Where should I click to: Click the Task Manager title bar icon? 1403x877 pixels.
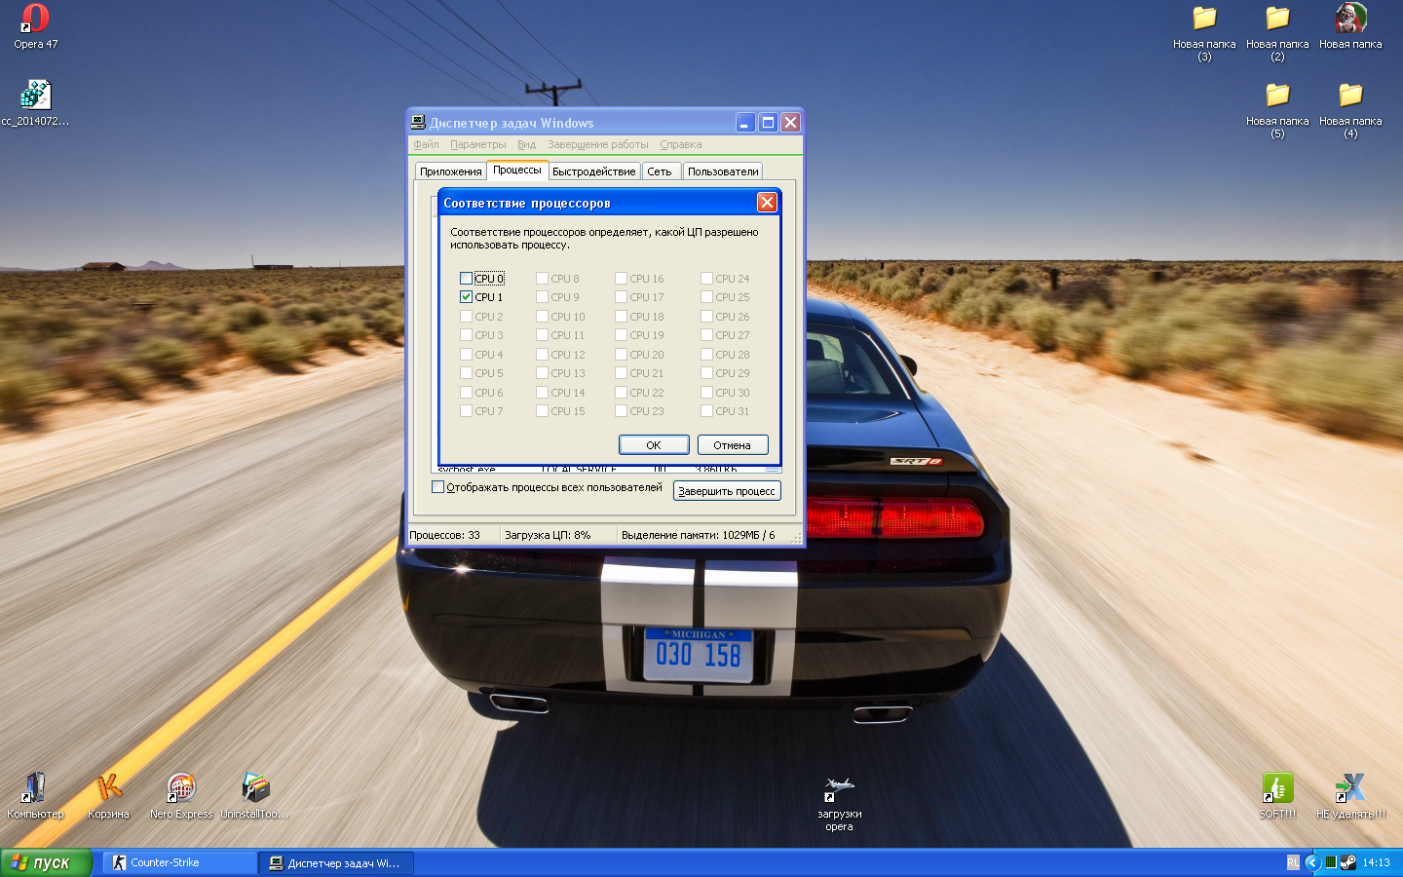(418, 123)
